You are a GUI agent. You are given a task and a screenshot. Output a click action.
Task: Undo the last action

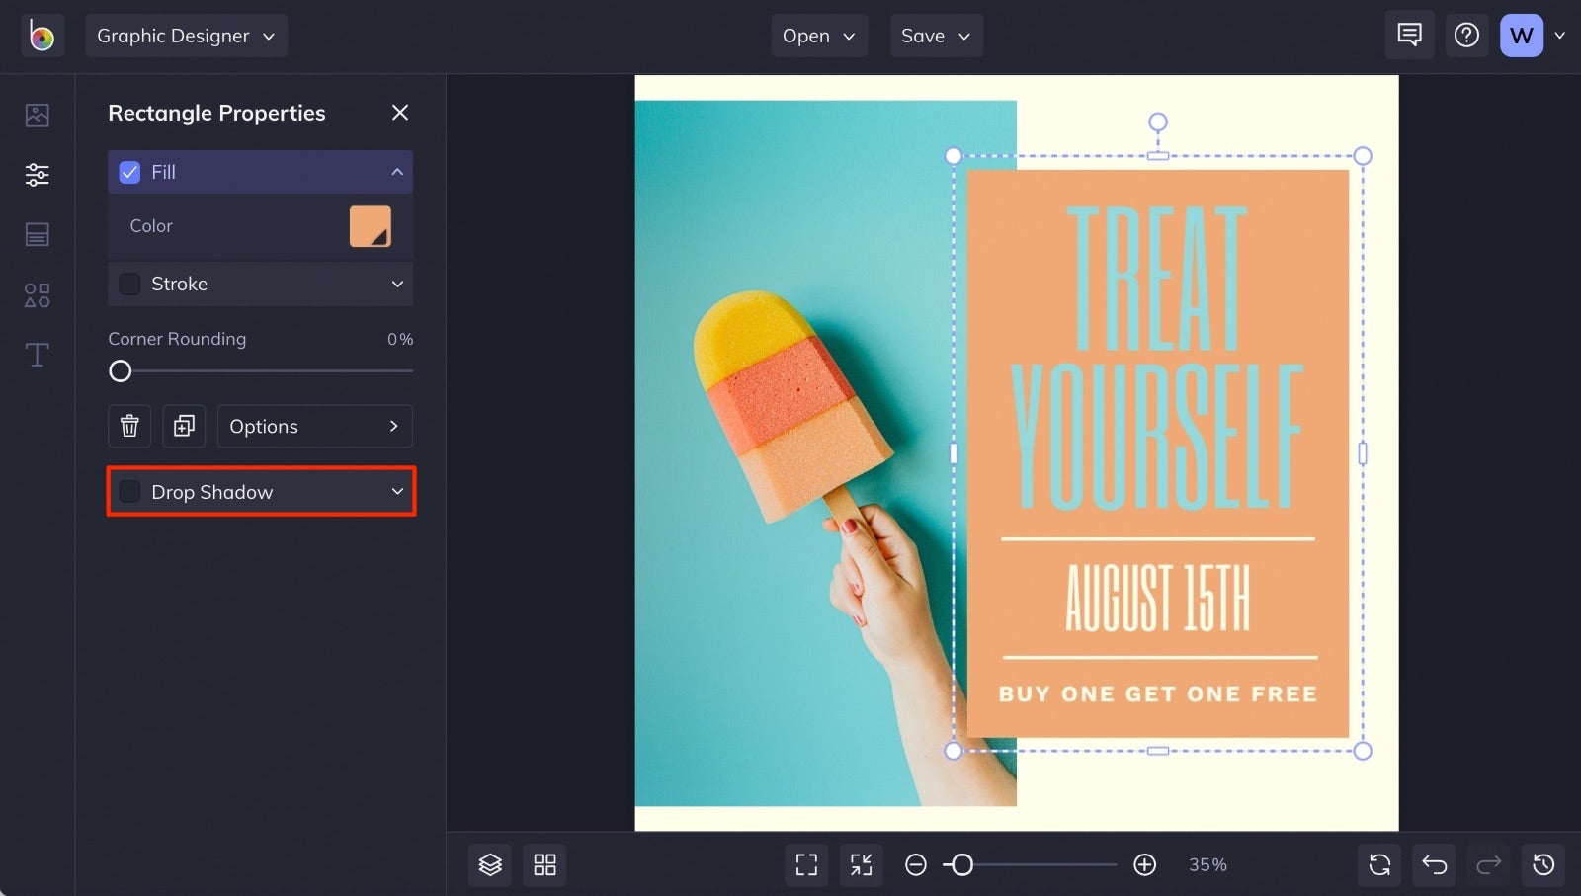click(1434, 864)
